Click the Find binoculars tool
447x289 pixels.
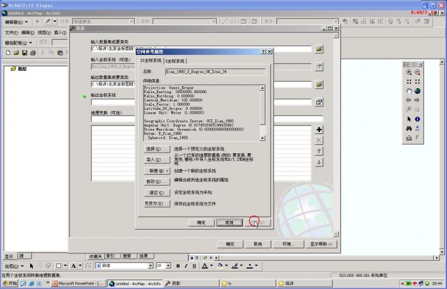pos(409,128)
